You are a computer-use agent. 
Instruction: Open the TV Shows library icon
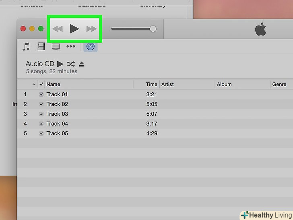[56, 46]
